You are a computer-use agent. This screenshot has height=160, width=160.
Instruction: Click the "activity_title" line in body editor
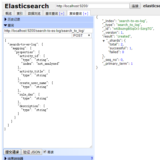point(34,71)
